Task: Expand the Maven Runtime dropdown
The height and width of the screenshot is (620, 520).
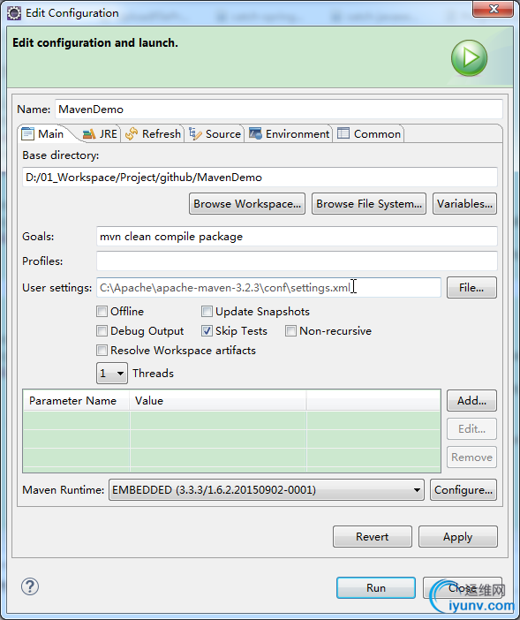Action: (267, 490)
